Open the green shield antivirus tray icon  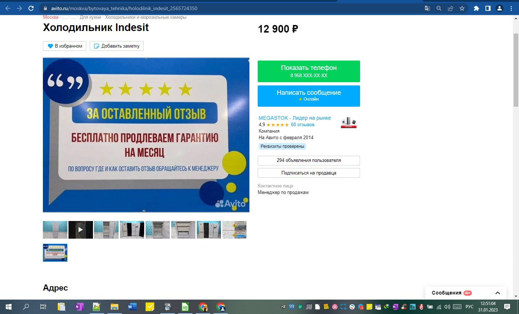(300, 307)
